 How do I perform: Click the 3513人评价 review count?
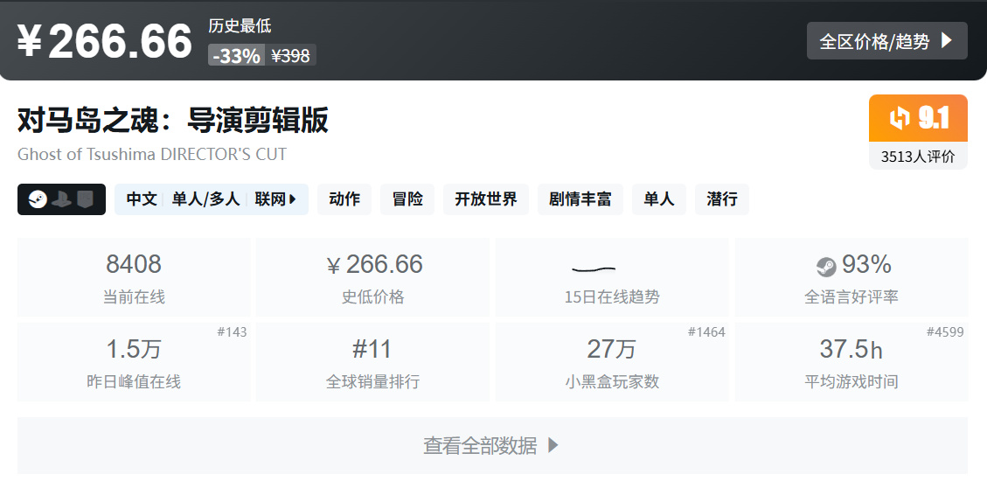(918, 157)
